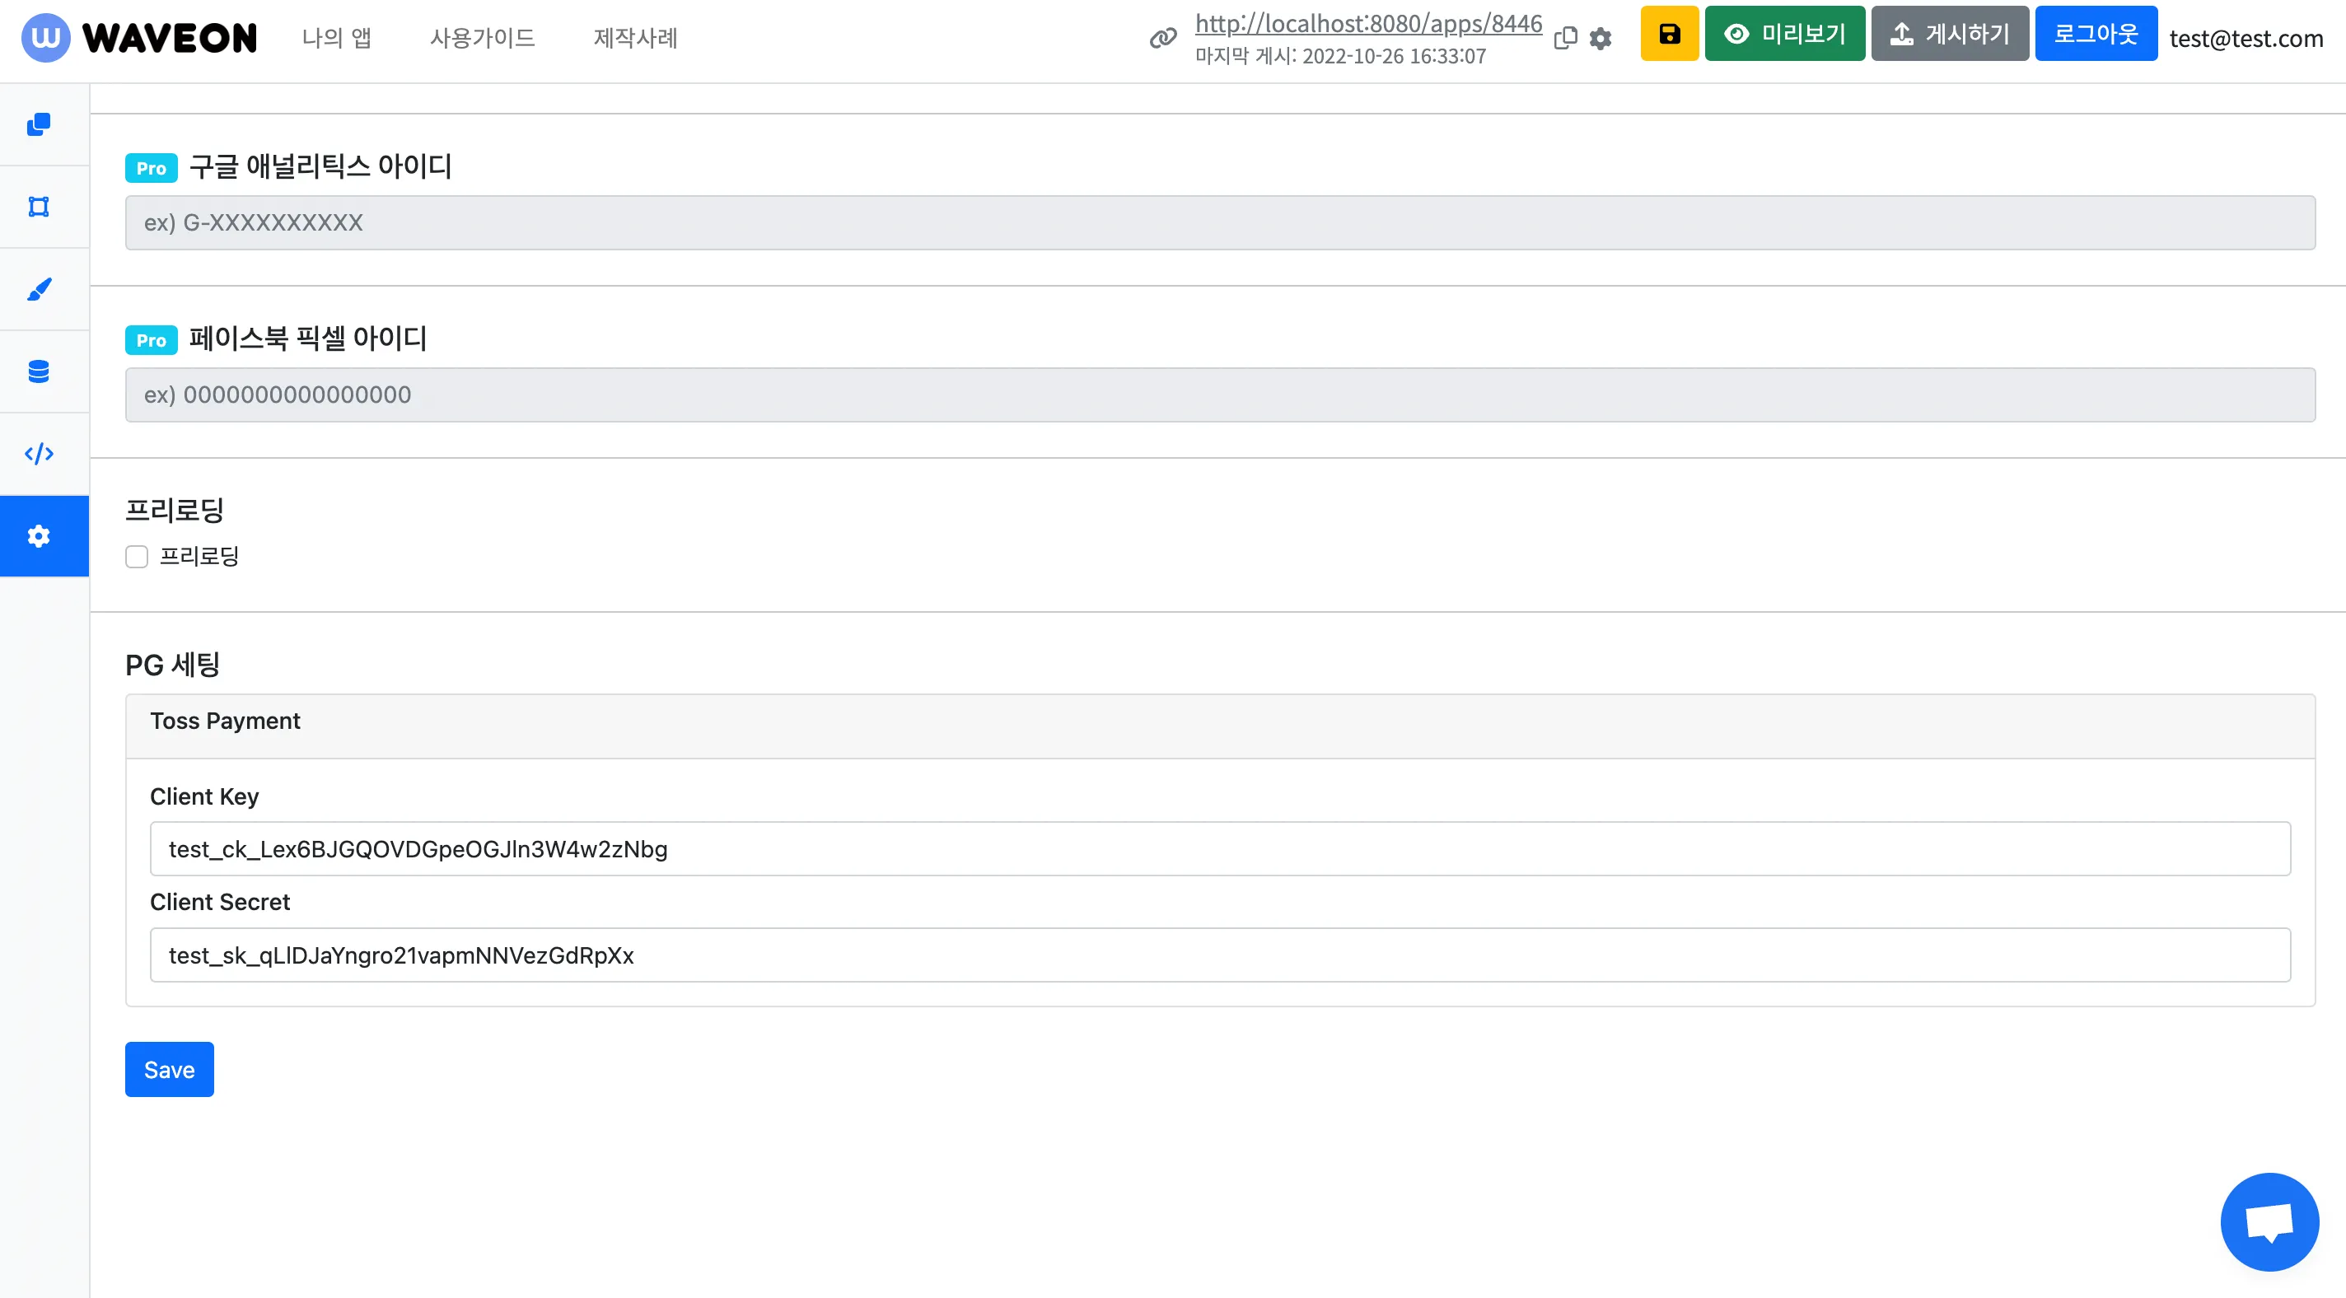This screenshot has width=2346, height=1298.
Task: Click the Client Key input field
Action: 1219,849
